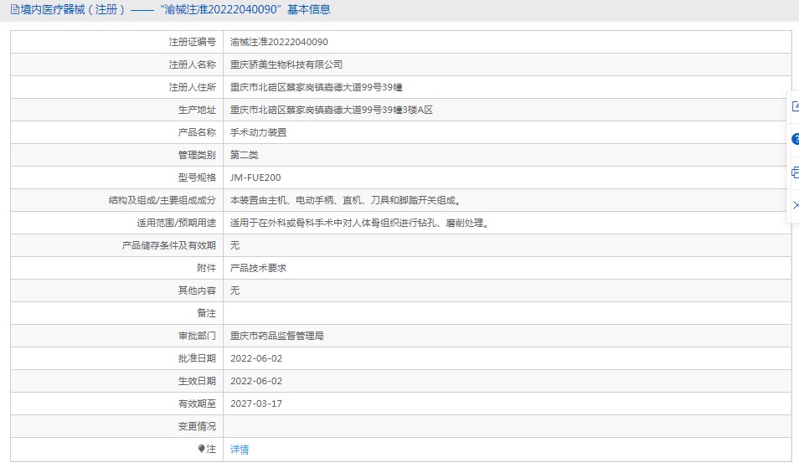Click the 产品名称 label
The height and width of the screenshot is (468, 799).
[197, 132]
